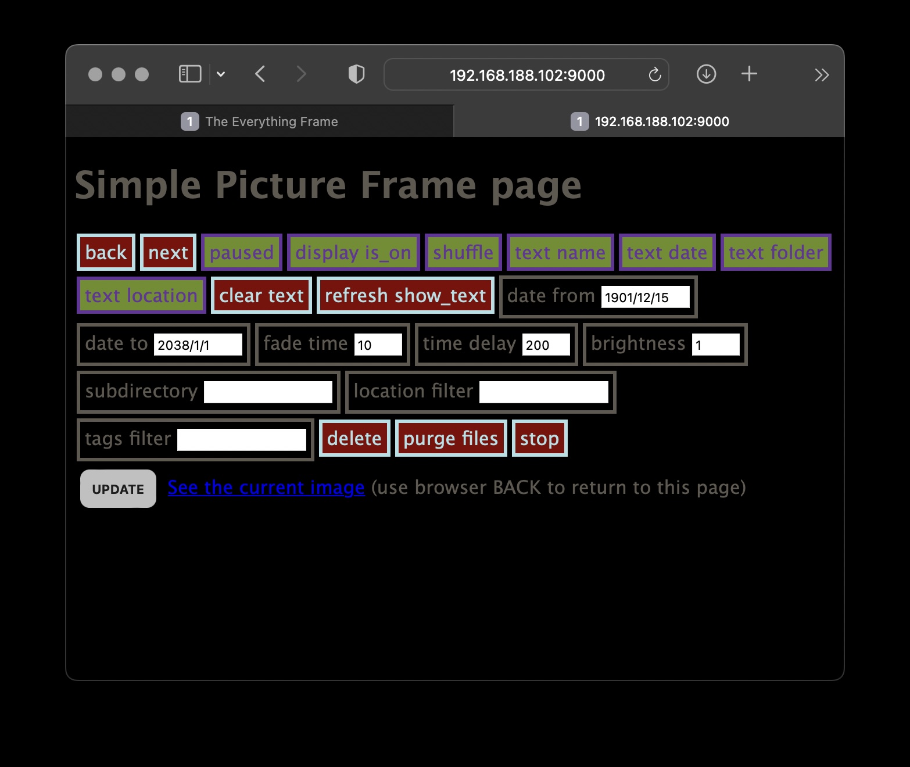
Task: Click the middle minimize window dot
Action: [x=119, y=74]
